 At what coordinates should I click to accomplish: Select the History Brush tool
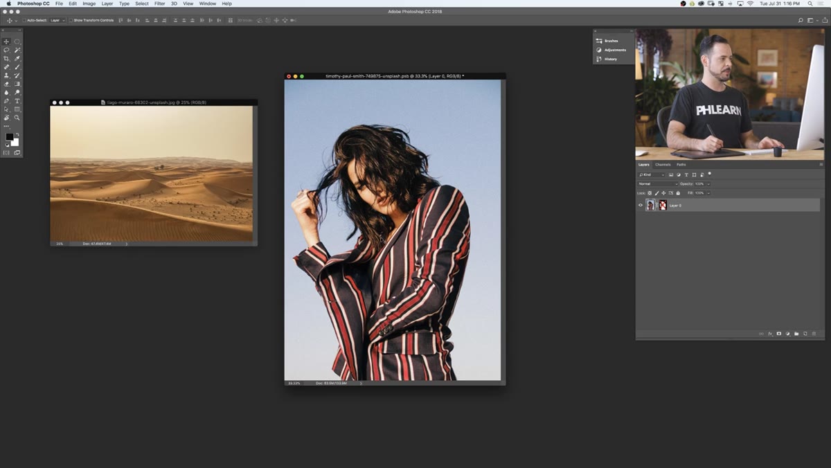coord(17,75)
